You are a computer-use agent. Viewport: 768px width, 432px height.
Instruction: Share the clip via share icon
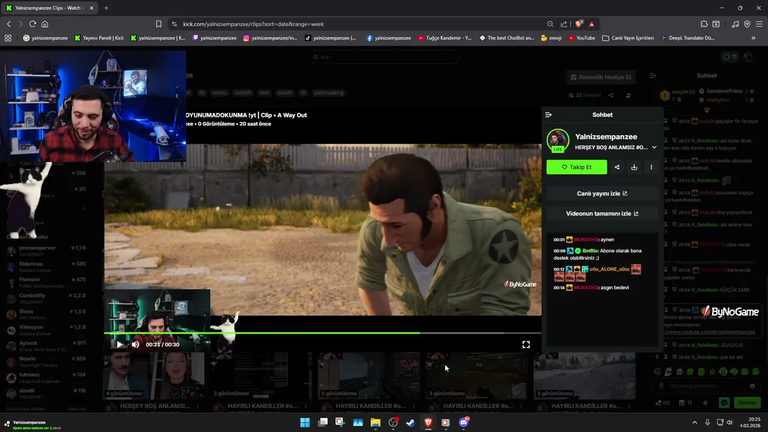pos(617,167)
